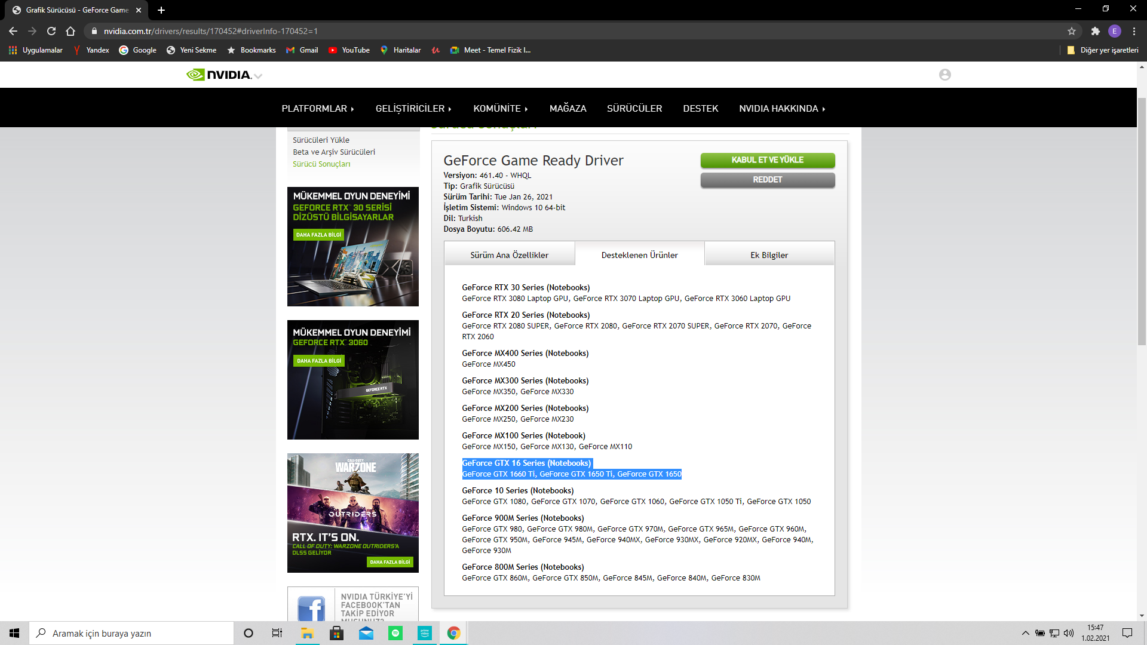
Task: Open the Meet - Temel Fizik bookmark
Action: pos(490,50)
